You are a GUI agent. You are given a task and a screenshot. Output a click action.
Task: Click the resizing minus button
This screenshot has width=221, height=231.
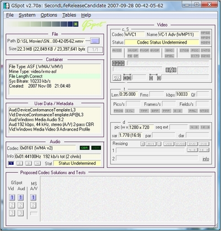159,144
